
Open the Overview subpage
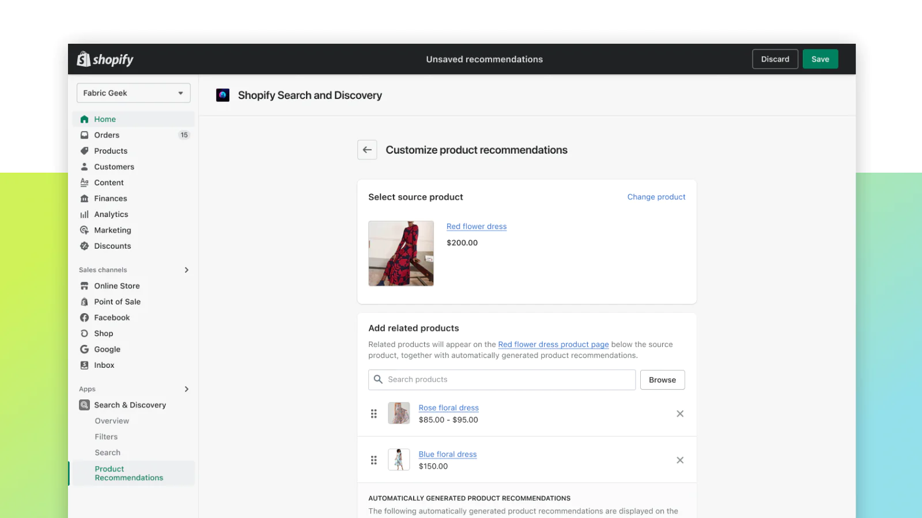[112, 421]
